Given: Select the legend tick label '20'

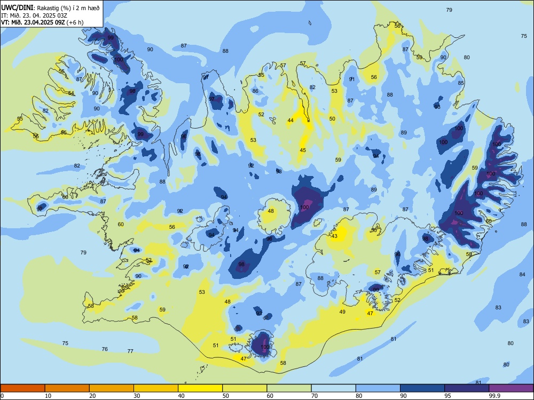Looking at the screenshot, I should [92, 396].
